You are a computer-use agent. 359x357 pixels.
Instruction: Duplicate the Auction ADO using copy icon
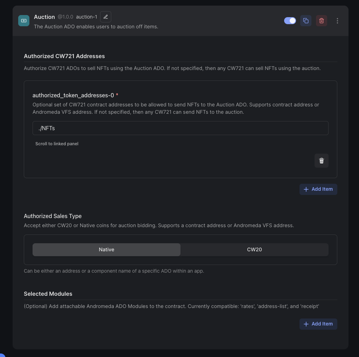(x=306, y=21)
